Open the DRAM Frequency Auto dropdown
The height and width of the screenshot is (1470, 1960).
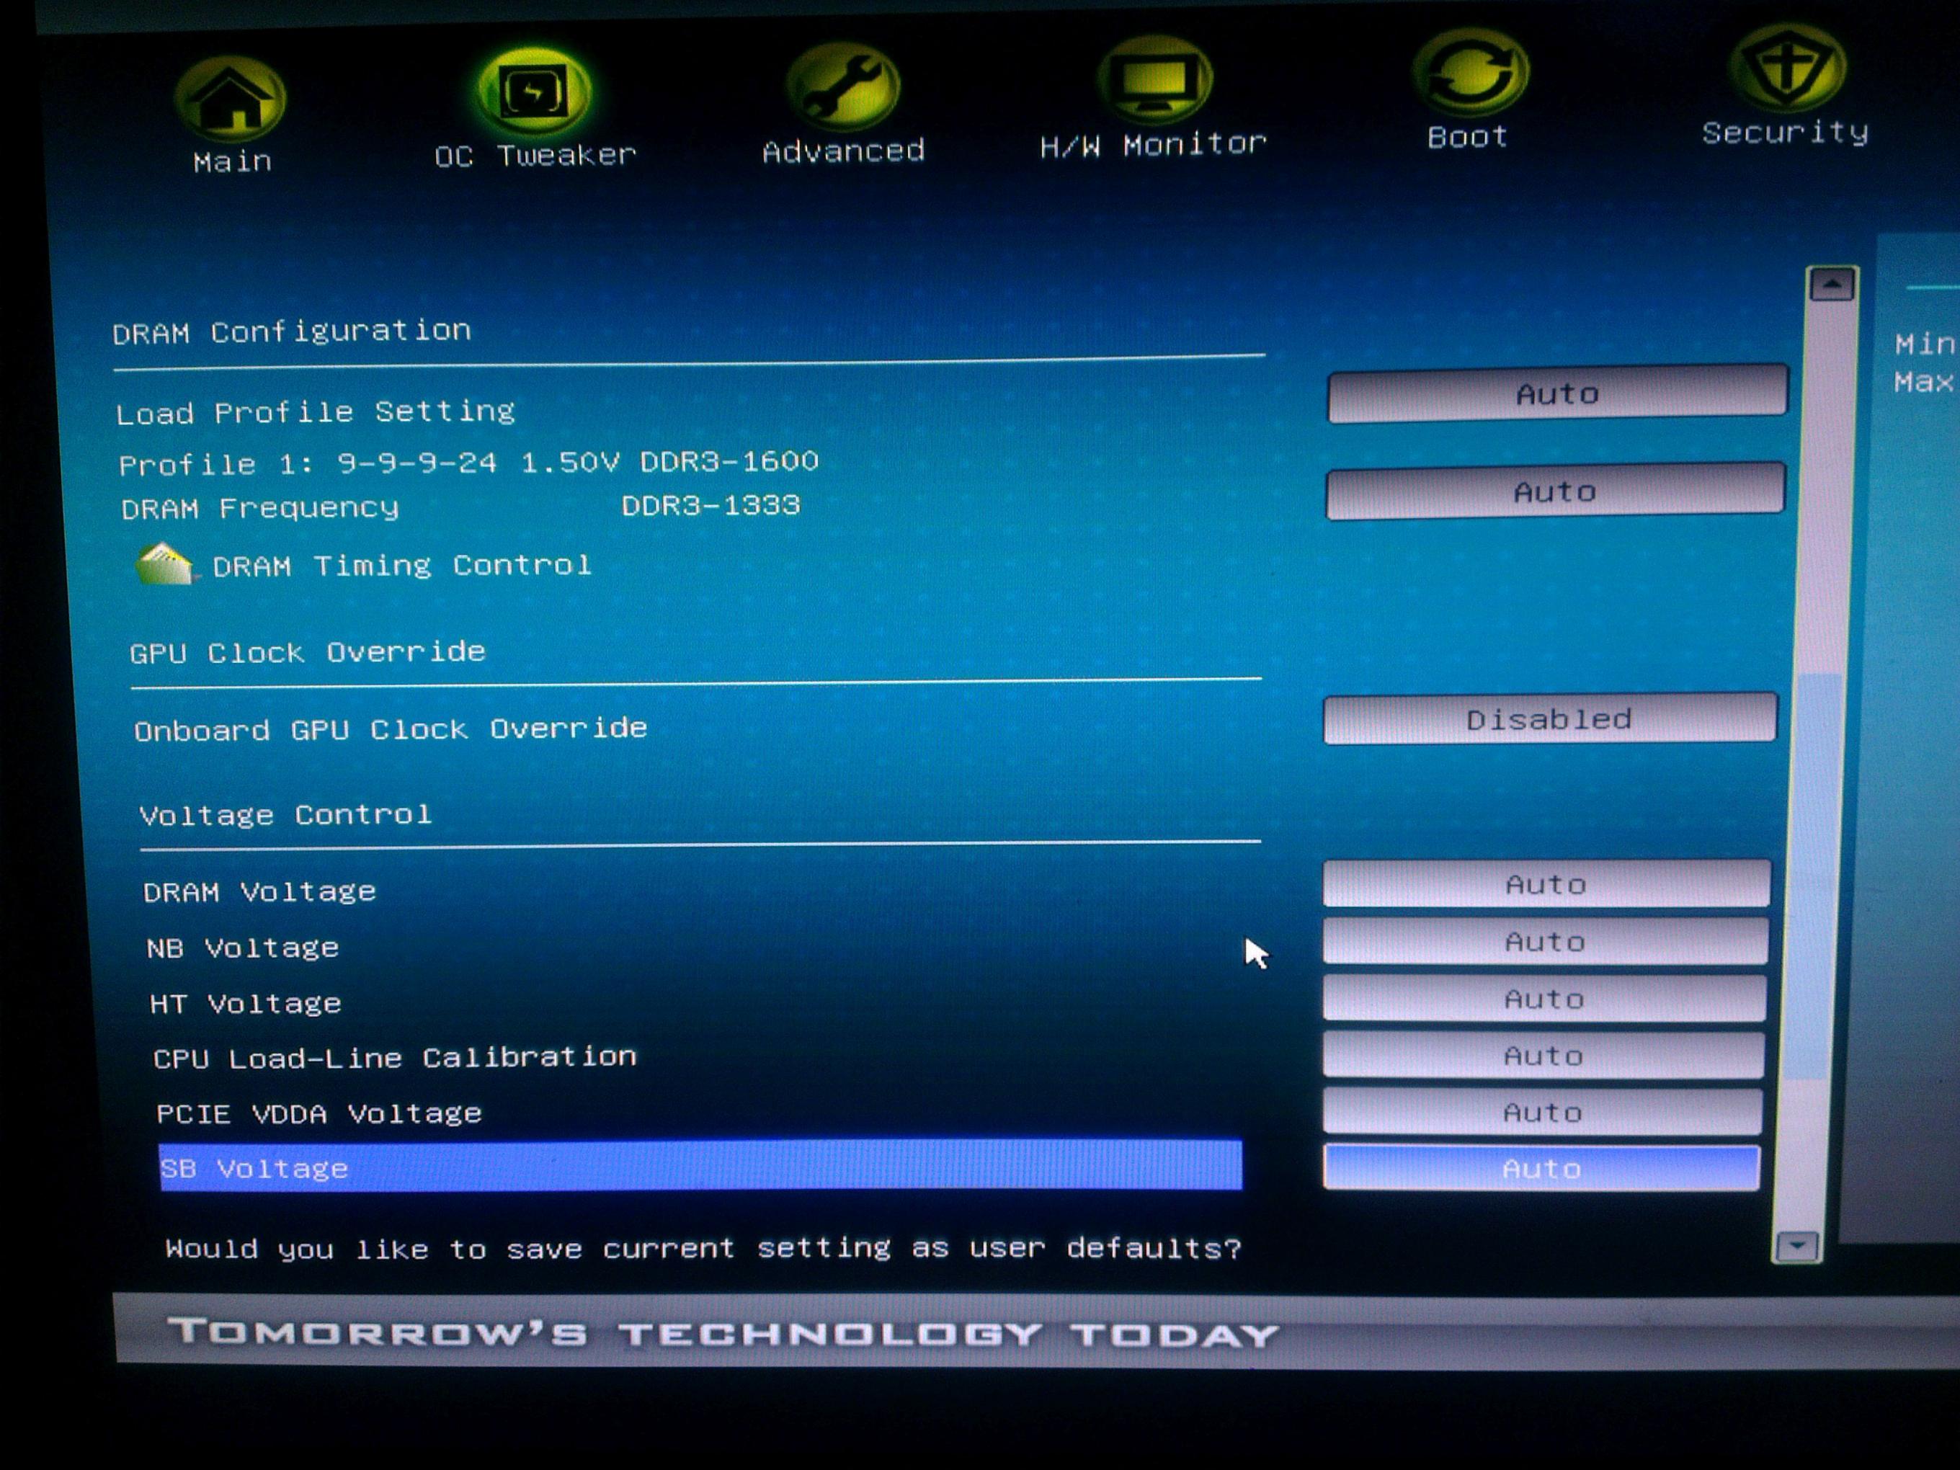pos(1554,491)
